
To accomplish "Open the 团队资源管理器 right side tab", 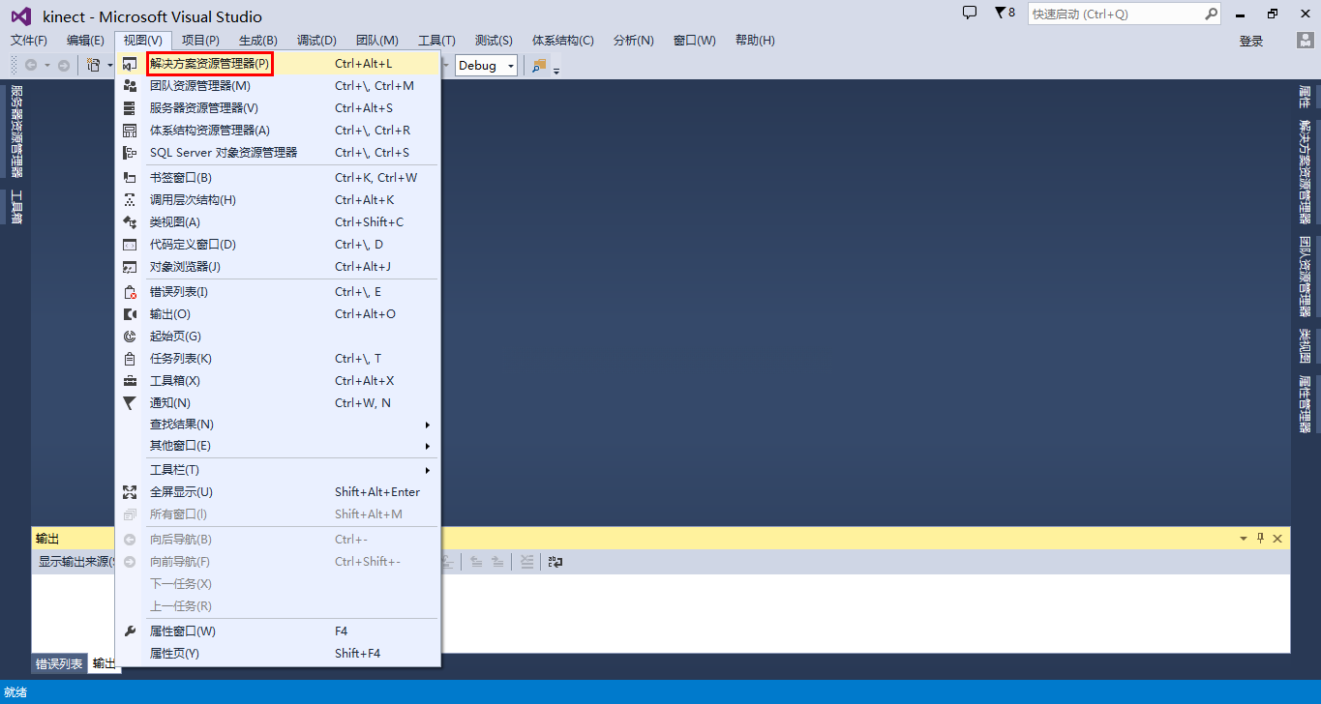I will (1305, 277).
